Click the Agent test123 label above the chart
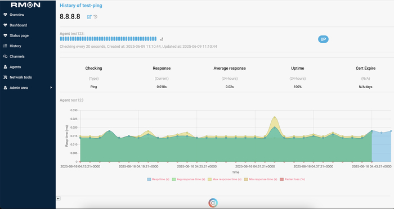This screenshot has height=209, width=394. point(71,100)
